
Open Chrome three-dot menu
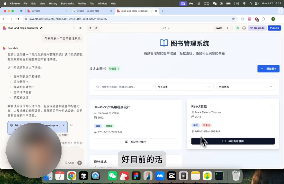(280, 19)
